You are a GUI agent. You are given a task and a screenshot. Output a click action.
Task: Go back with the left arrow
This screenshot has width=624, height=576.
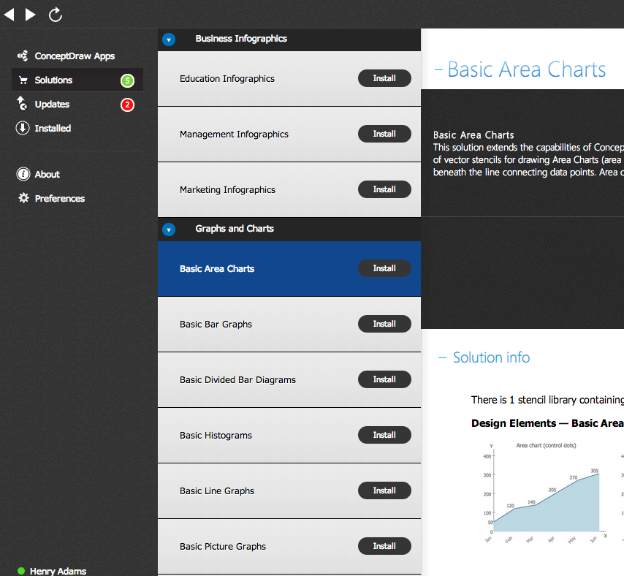9,15
